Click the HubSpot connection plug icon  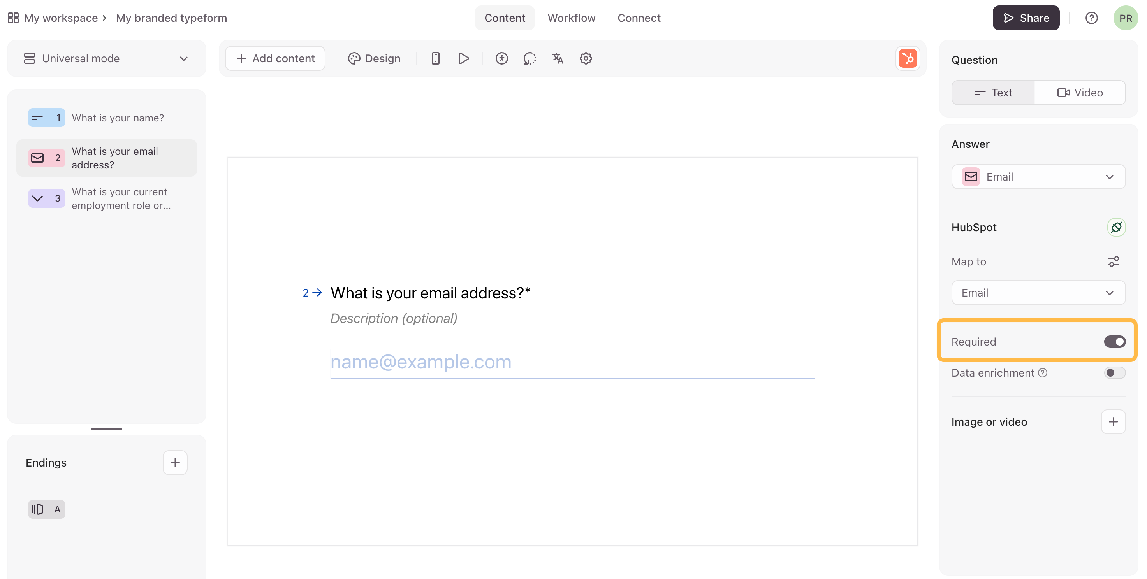pyautogui.click(x=1116, y=227)
